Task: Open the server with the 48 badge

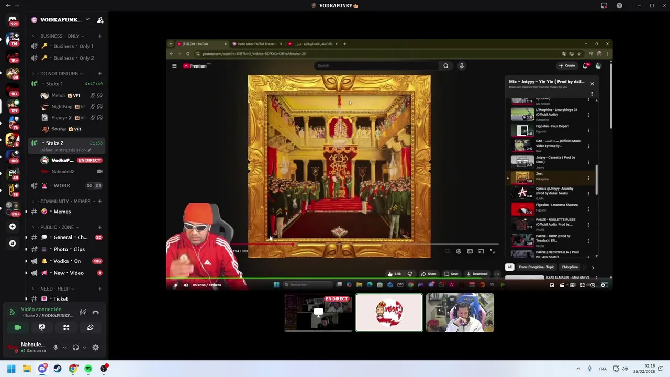Action: coord(13,173)
